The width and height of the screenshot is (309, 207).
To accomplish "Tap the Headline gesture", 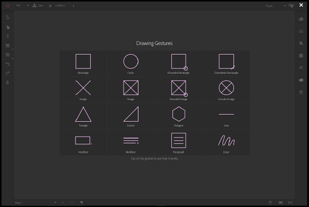I will (83, 142).
